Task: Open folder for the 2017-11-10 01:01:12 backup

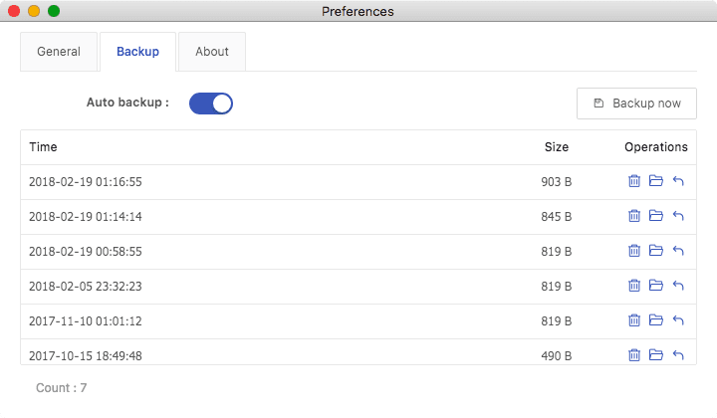Action: tap(655, 320)
